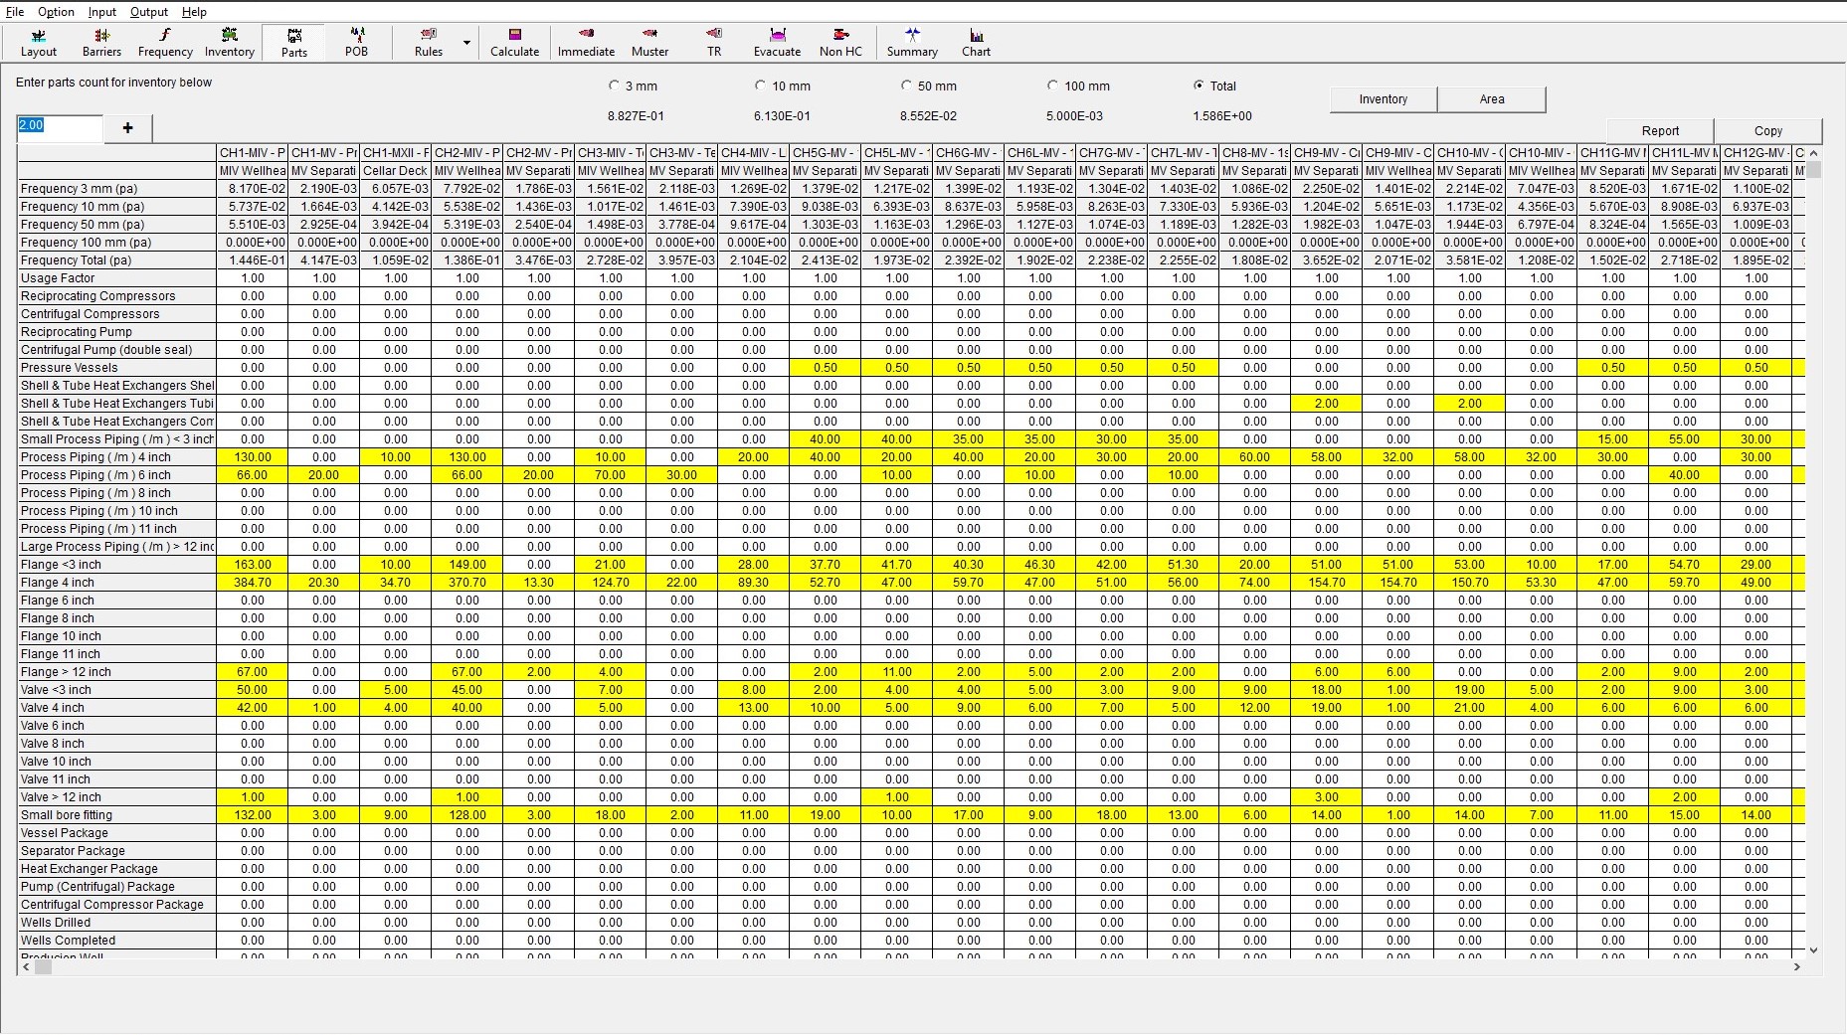Image resolution: width=1847 pixels, height=1035 pixels.
Task: Click the horizontal scrollbar right arrow
Action: click(x=1797, y=966)
